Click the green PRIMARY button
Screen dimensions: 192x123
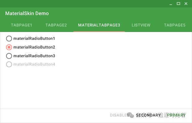click(x=176, y=115)
